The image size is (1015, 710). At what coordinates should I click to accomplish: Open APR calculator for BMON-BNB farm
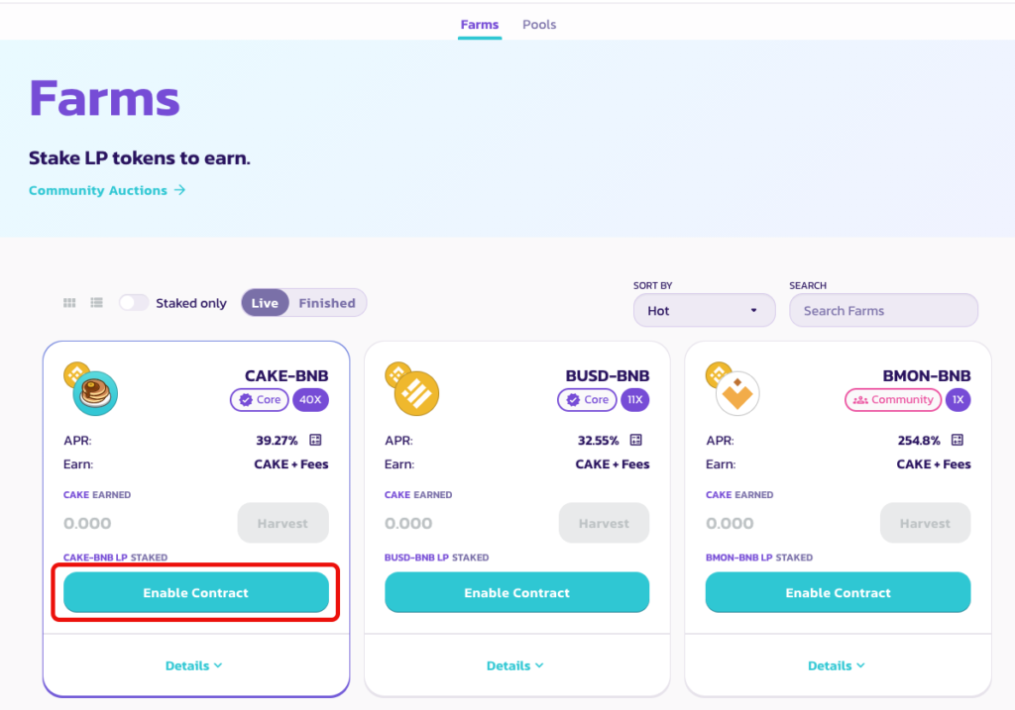957,441
